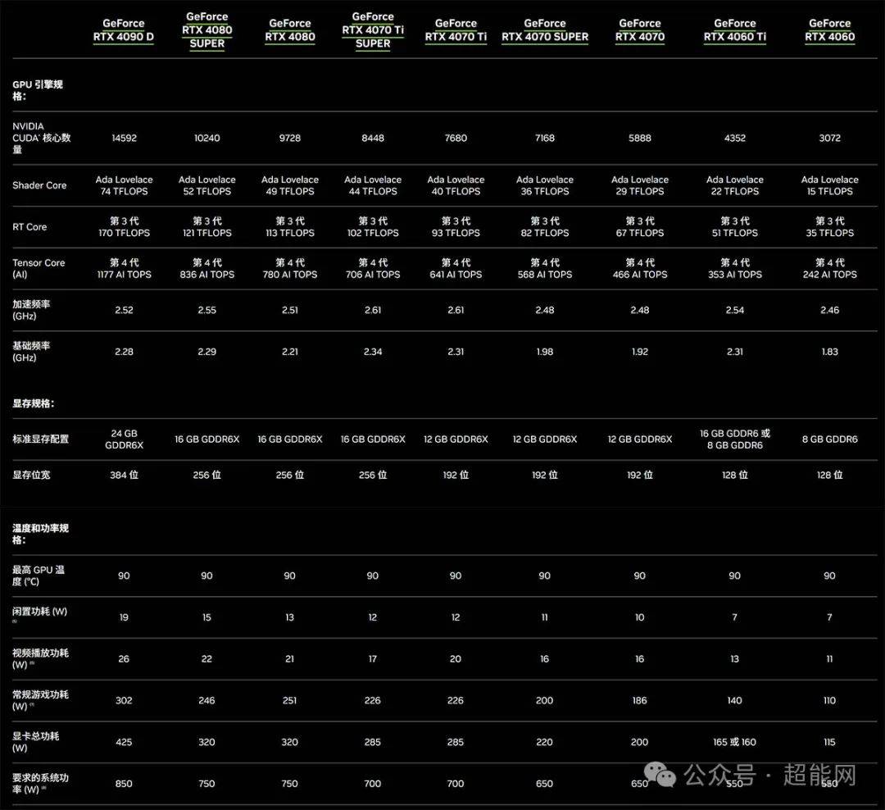The height and width of the screenshot is (810, 885).
Task: Click the 标准显存配置 row label
Action: [41, 439]
